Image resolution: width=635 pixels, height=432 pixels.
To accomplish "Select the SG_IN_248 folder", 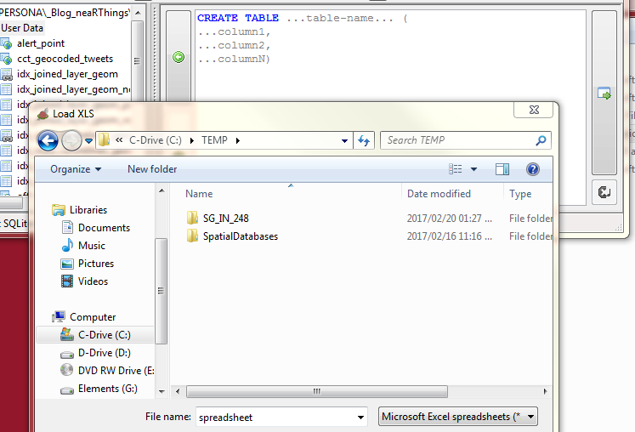I will coord(225,219).
